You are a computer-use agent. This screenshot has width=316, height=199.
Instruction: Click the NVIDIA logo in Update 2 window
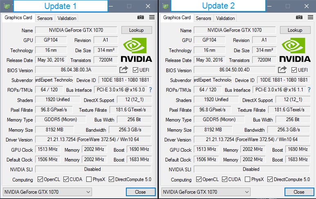pyautogui.click(x=295, y=50)
